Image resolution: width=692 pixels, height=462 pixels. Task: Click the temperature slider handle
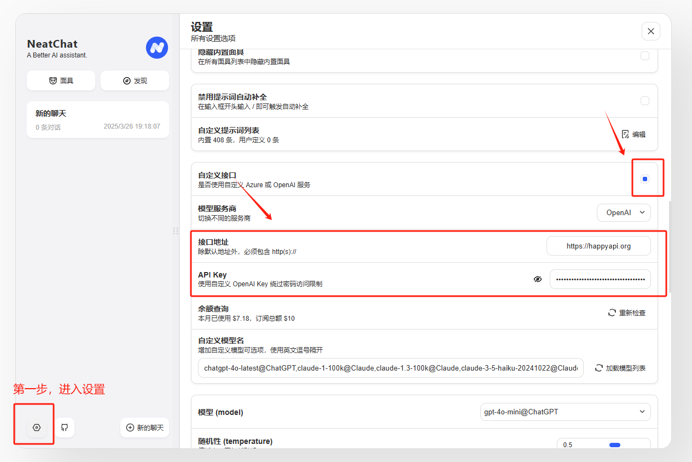click(x=615, y=445)
